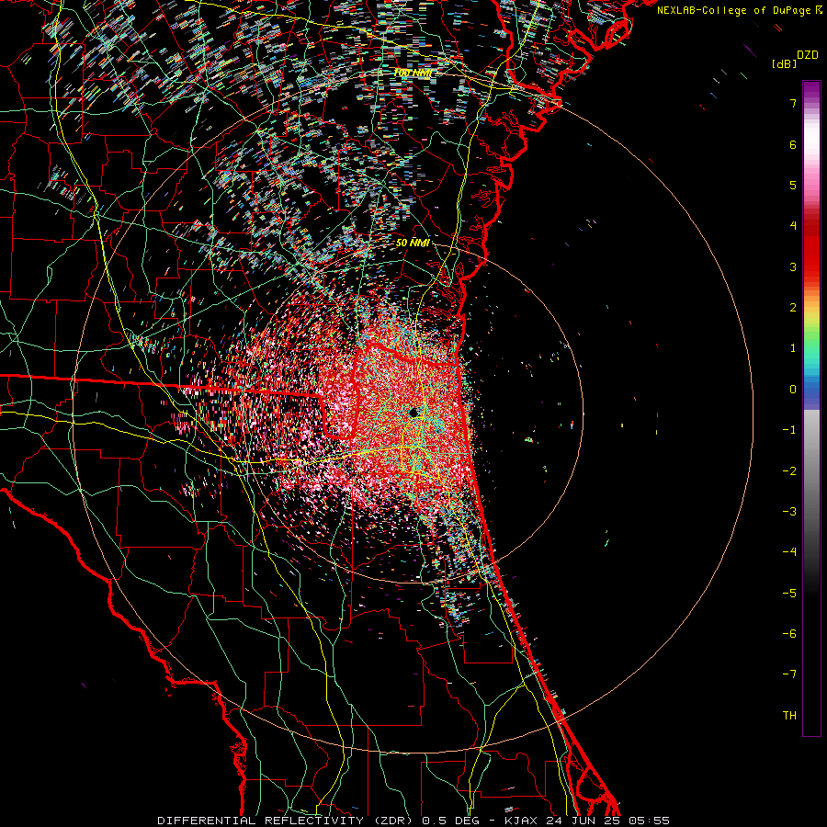Click the 50 NMI range ring label
This screenshot has height=827, width=827.
coord(413,244)
